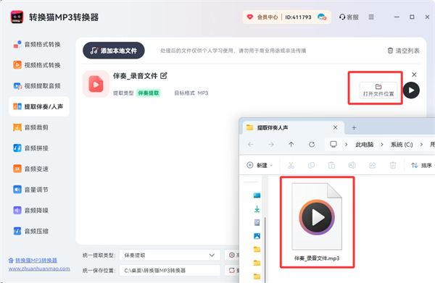The width and height of the screenshot is (435, 283).
Task: Close the 提取伴奏人声 Explorer tab
Action: click(x=335, y=127)
